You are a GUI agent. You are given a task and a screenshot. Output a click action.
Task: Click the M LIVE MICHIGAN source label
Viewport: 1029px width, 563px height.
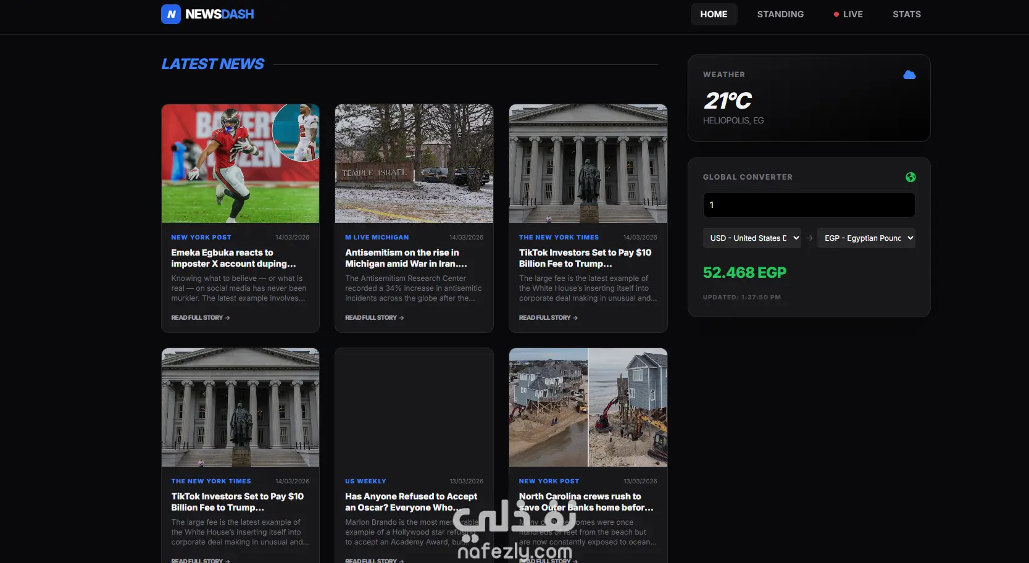(x=377, y=238)
